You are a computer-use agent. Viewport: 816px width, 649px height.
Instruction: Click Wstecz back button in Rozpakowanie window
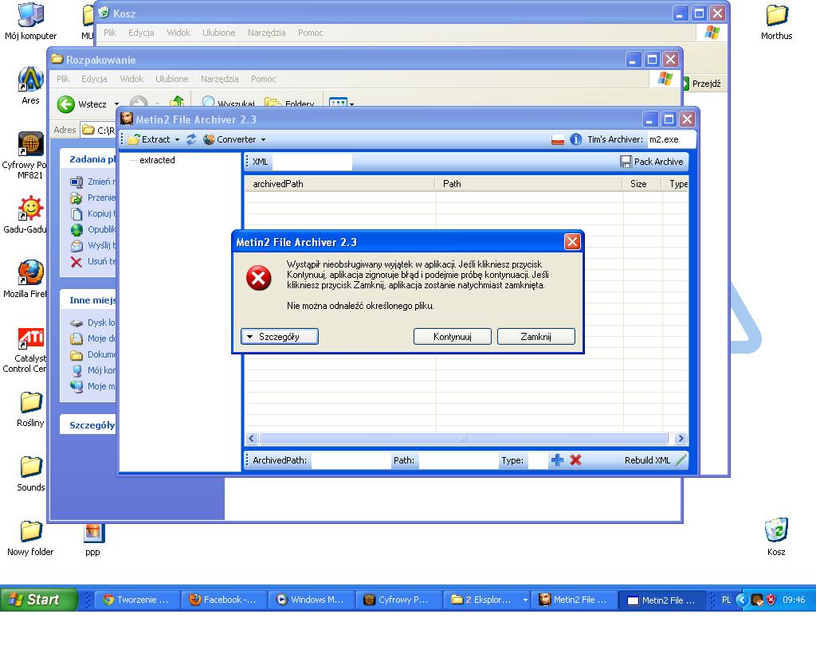coord(82,104)
